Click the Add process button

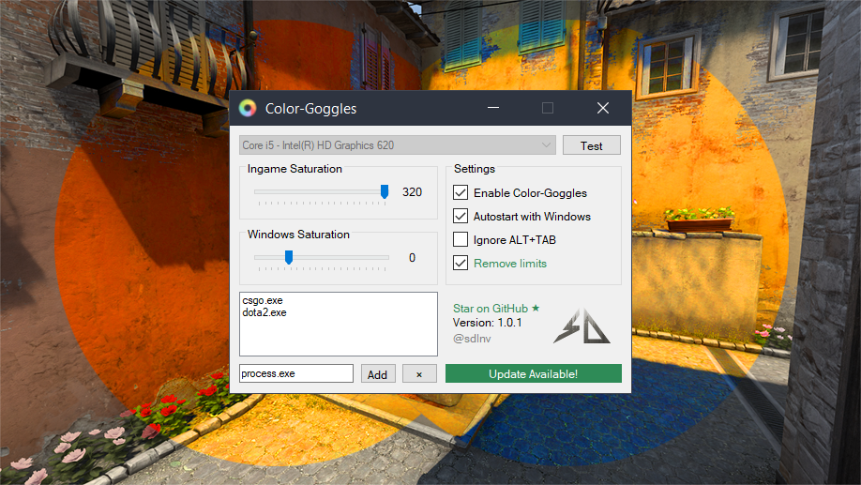pyautogui.click(x=378, y=374)
